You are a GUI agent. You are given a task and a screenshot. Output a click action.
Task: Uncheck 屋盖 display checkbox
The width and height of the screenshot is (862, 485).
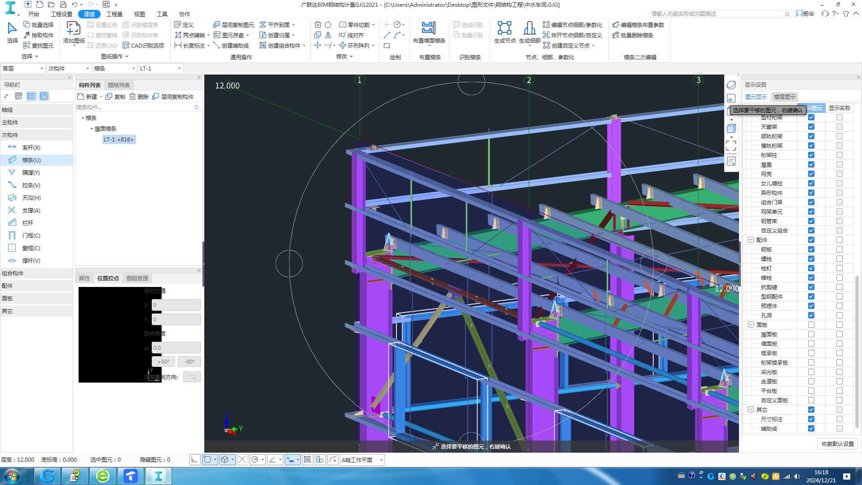tap(811, 164)
